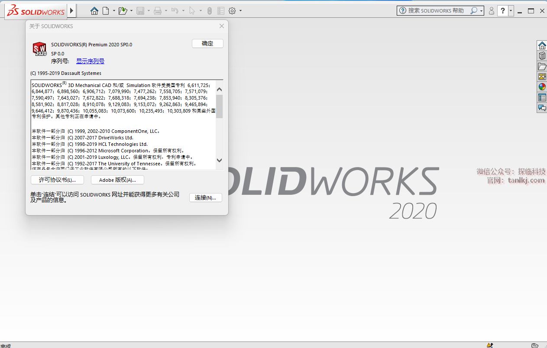Click the SOLIDWORKS logo menu
This screenshot has height=348, width=547.
(x=37, y=11)
